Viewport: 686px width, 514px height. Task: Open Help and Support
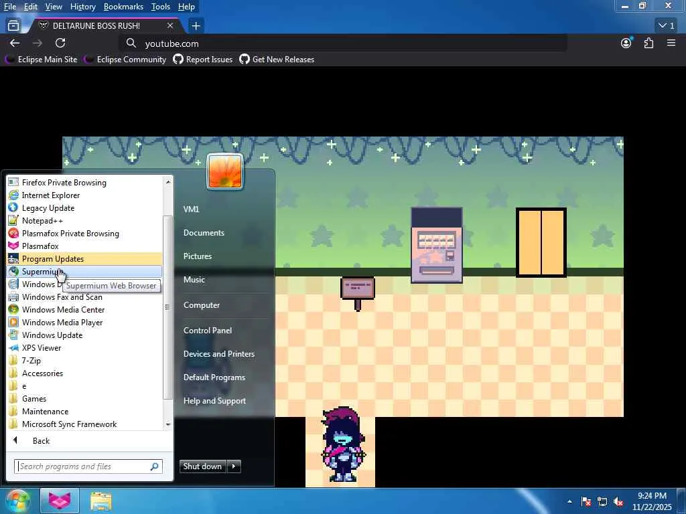pyautogui.click(x=214, y=401)
